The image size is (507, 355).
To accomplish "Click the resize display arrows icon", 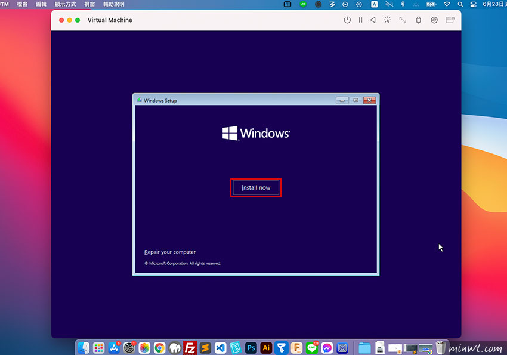I will 402,20.
